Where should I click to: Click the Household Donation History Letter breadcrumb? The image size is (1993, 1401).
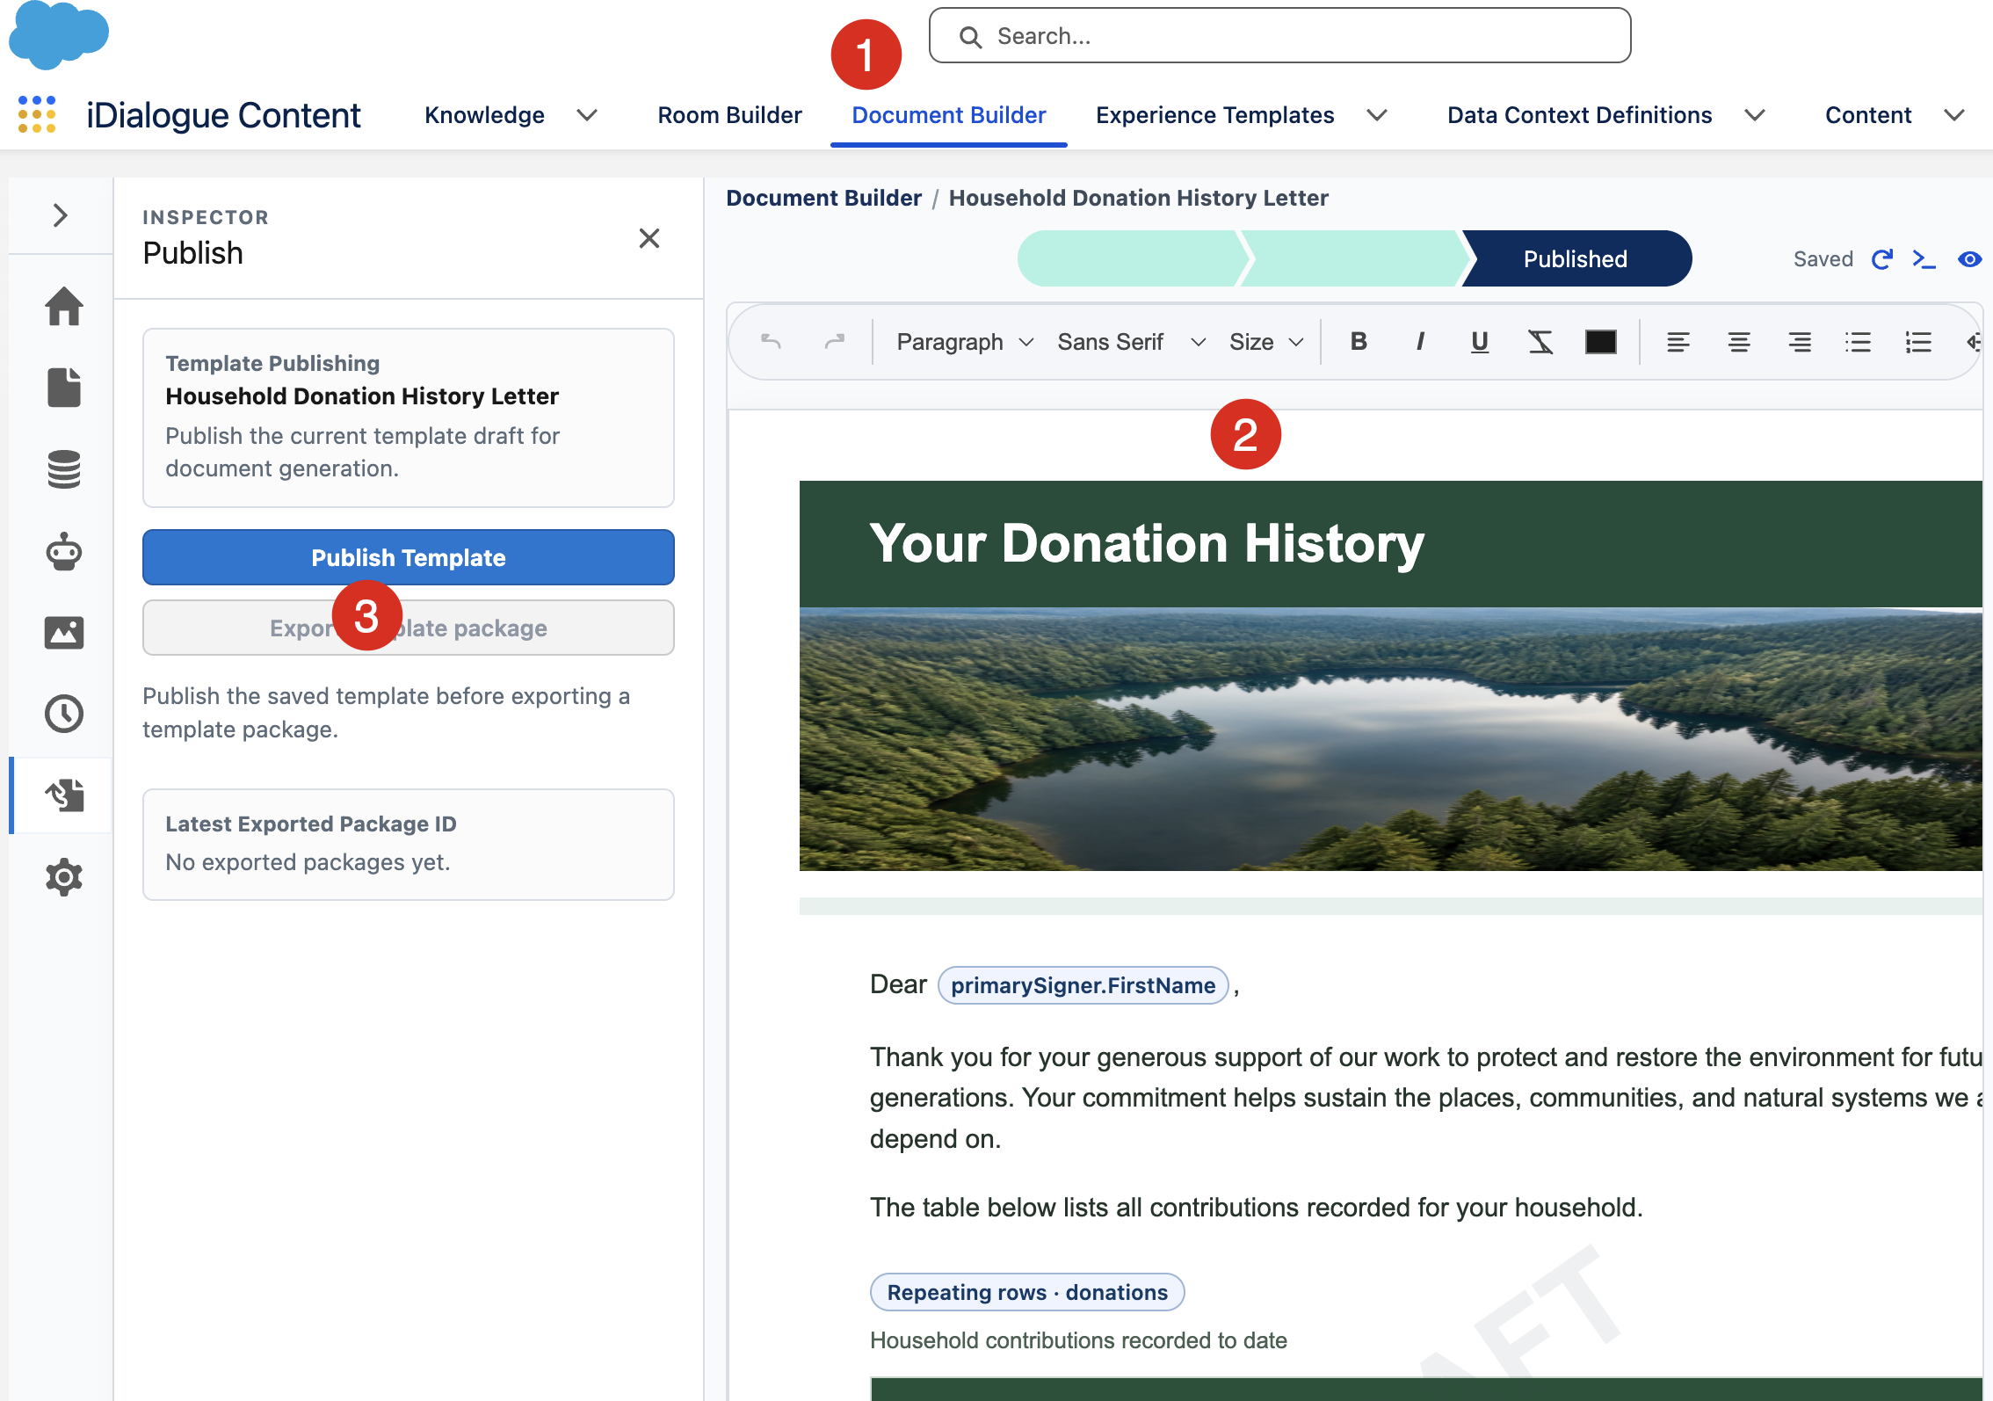pos(1138,198)
